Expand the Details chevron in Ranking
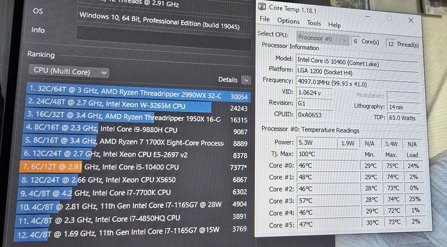This screenshot has width=447, height=247. [x=246, y=81]
